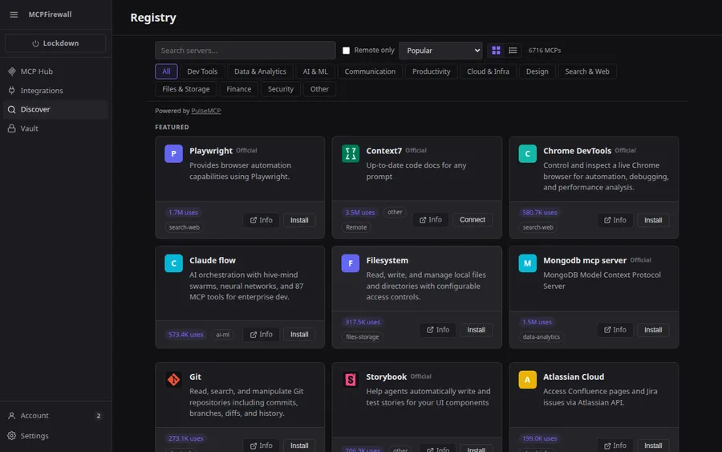Filter by Design category
Screen dimensions: 722x452
tap(537, 71)
